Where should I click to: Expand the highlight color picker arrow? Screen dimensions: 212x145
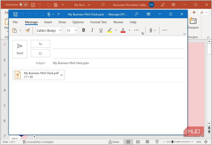point(116,30)
